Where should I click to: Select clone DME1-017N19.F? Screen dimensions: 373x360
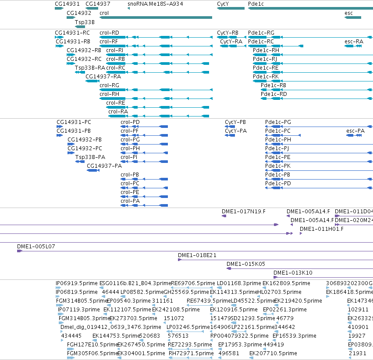(224, 216)
